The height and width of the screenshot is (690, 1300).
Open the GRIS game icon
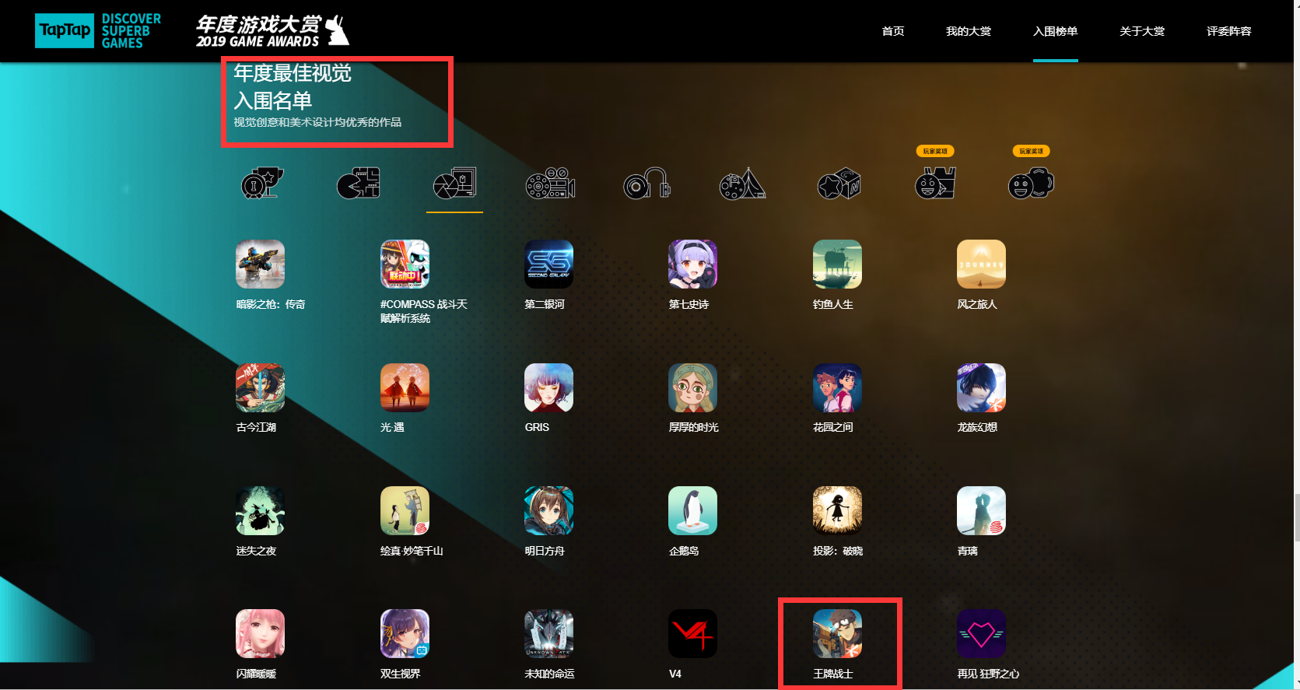[x=548, y=387]
